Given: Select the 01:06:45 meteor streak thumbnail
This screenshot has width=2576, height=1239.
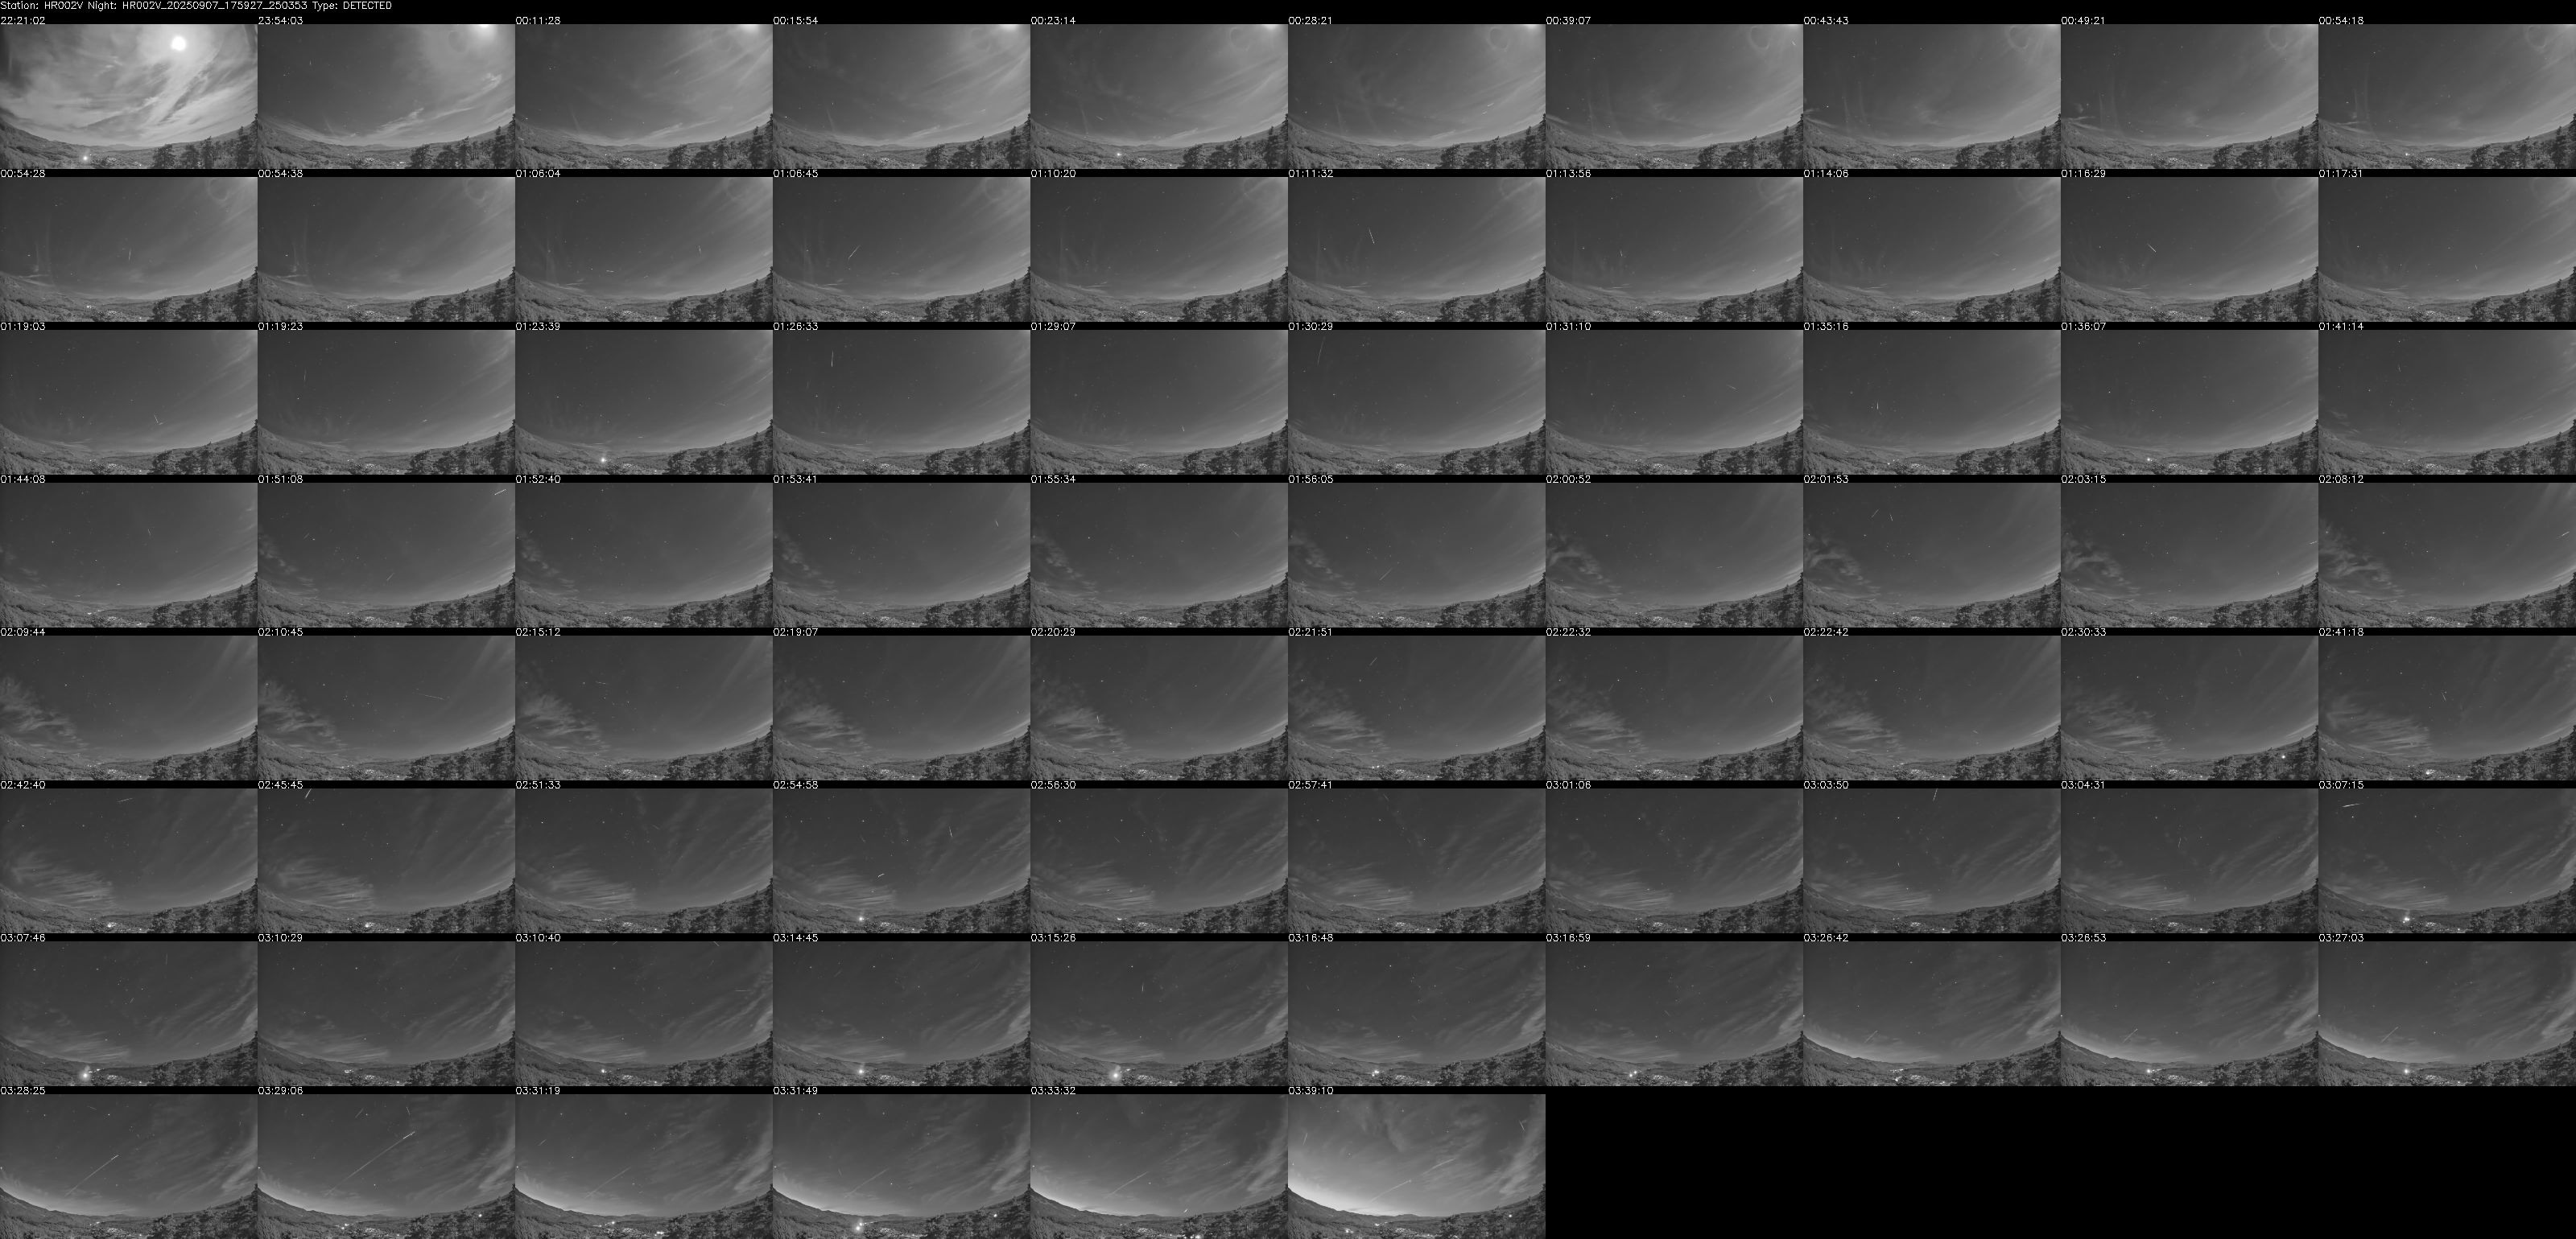Looking at the screenshot, I should [x=901, y=249].
